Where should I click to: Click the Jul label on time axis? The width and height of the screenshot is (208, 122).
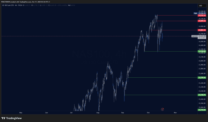[71, 113]
